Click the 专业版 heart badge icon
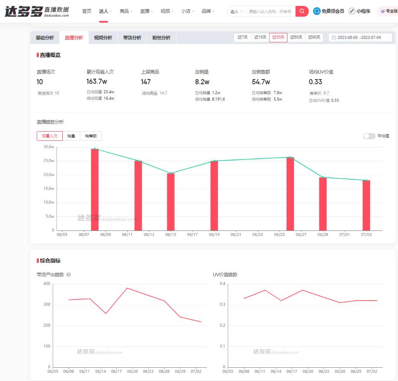The width and height of the screenshot is (398, 381). (383, 12)
